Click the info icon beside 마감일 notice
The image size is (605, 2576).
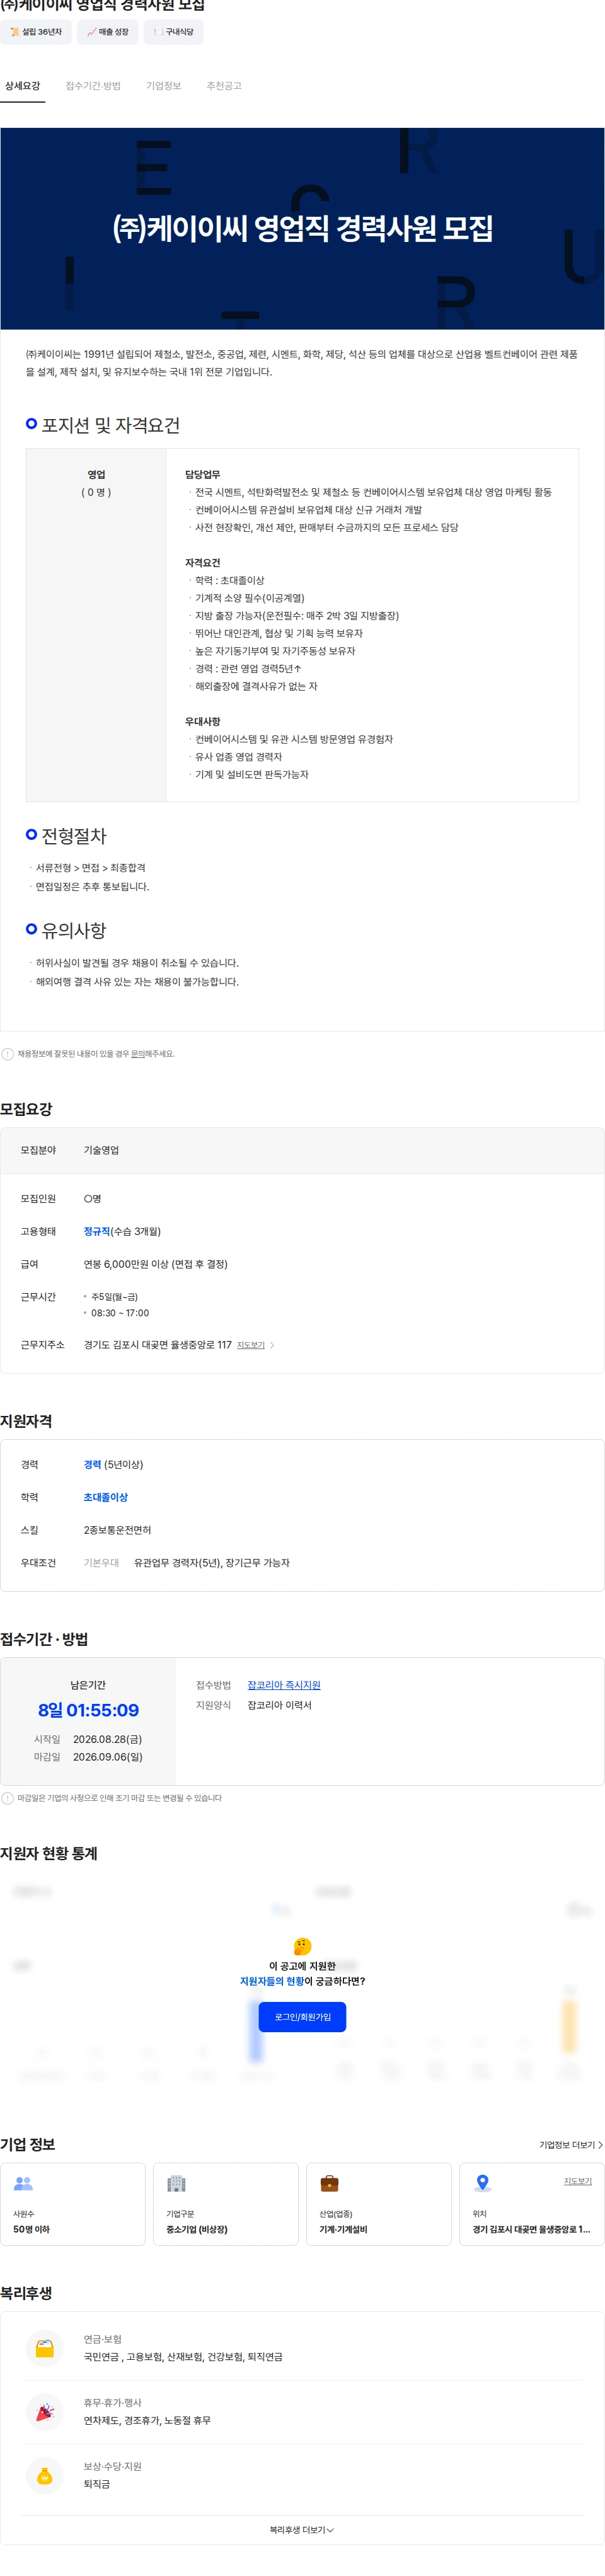[8, 1798]
